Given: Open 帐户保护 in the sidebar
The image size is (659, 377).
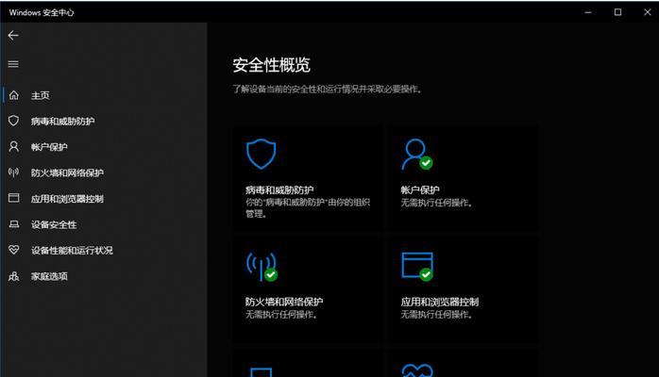Looking at the screenshot, I should 49,147.
